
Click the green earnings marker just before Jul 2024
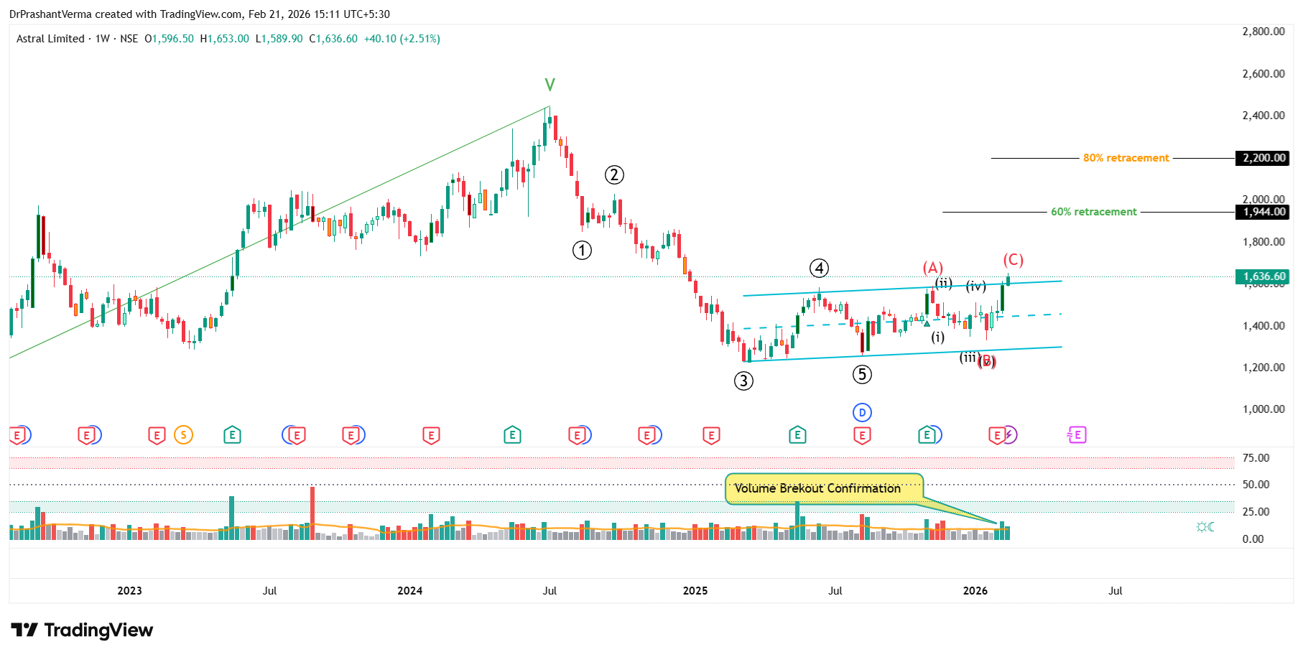click(x=511, y=434)
